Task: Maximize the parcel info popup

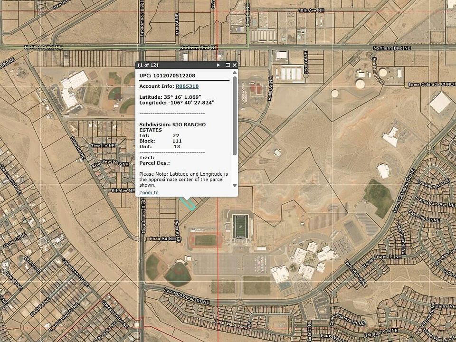Action: [x=228, y=65]
